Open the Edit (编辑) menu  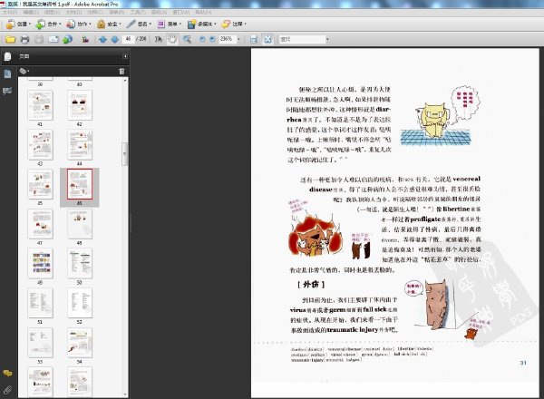(31, 12)
